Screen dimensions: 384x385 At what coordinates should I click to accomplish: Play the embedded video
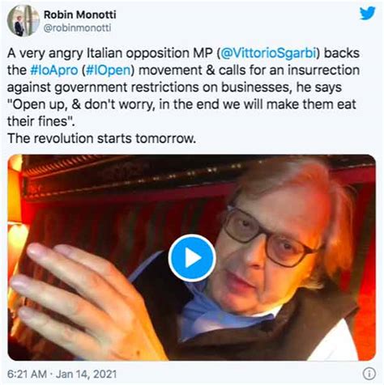192,258
